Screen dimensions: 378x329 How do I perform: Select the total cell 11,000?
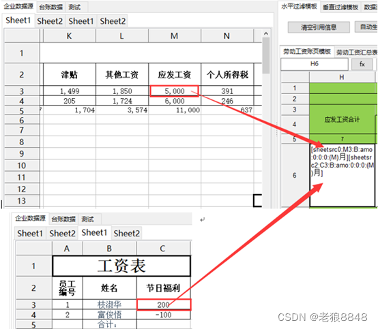click(175, 110)
